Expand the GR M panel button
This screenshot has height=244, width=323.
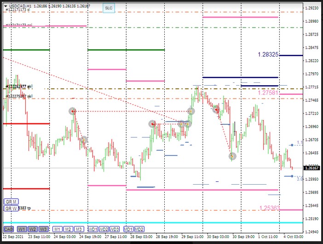coord(11,202)
